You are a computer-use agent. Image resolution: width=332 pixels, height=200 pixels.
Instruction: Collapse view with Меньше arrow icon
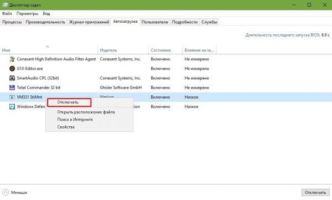[6, 192]
